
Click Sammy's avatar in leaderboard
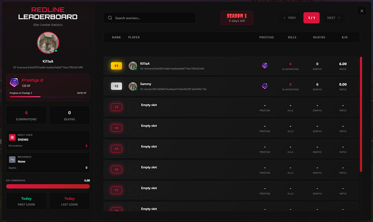click(133, 86)
